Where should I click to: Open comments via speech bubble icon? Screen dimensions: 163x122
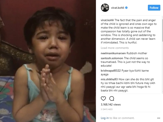point(112,98)
